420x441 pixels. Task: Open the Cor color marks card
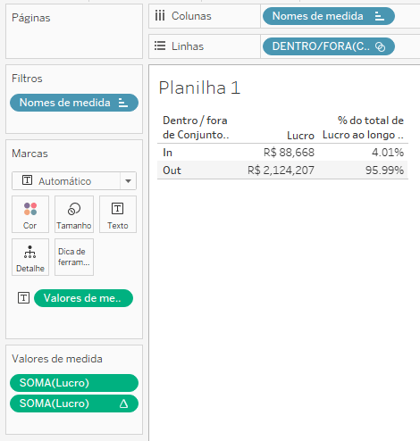[30, 214]
